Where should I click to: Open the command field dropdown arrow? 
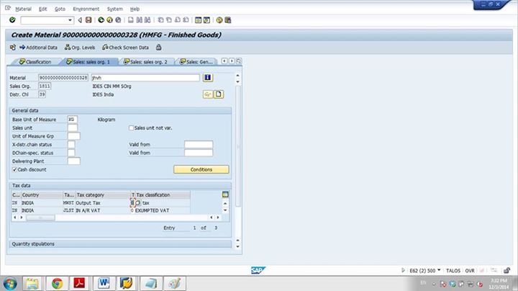click(70, 20)
